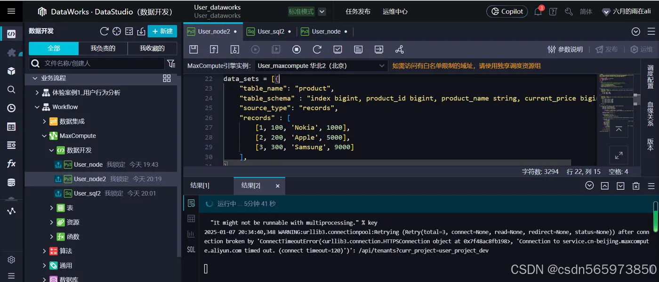Expand the 函数 folder in tree
This screenshot has height=282, width=659.
[x=52, y=236]
